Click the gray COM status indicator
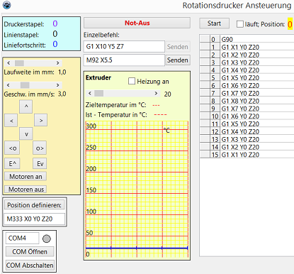Image resolution: width=294 pixels, height=274 pixels. click(x=47, y=239)
